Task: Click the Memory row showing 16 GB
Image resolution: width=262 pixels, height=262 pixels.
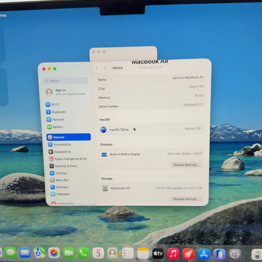Action: click(x=151, y=97)
